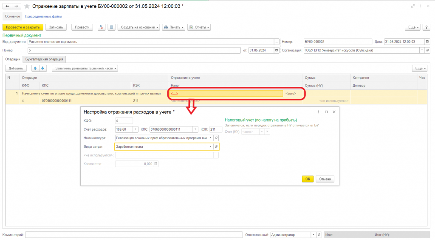Clear Счет (НУ) field with x button

click(x=267, y=131)
